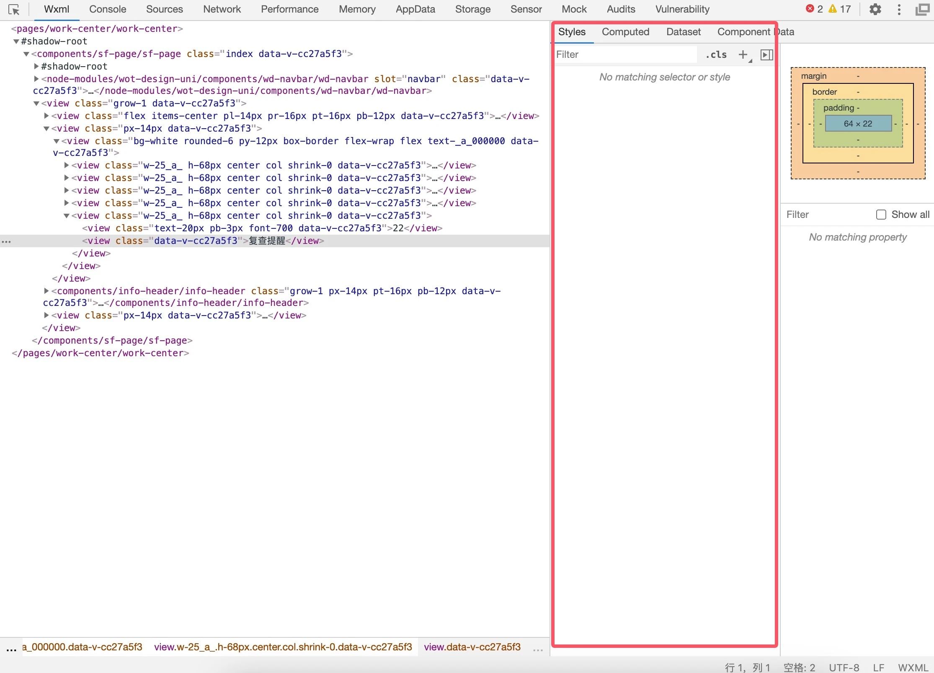Viewport: 934px width, 673px height.
Task: Click the undock devtools window icon
Action: 922,9
